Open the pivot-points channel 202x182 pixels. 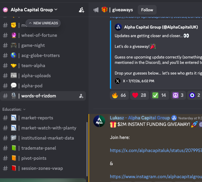[x=43, y=158]
